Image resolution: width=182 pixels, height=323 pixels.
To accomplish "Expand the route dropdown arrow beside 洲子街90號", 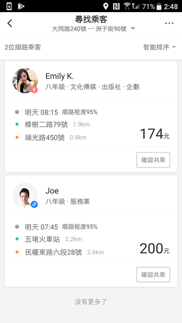I will [133, 28].
